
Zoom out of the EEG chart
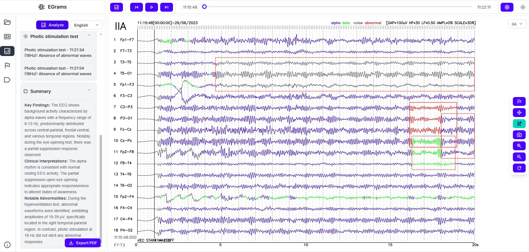click(x=519, y=157)
